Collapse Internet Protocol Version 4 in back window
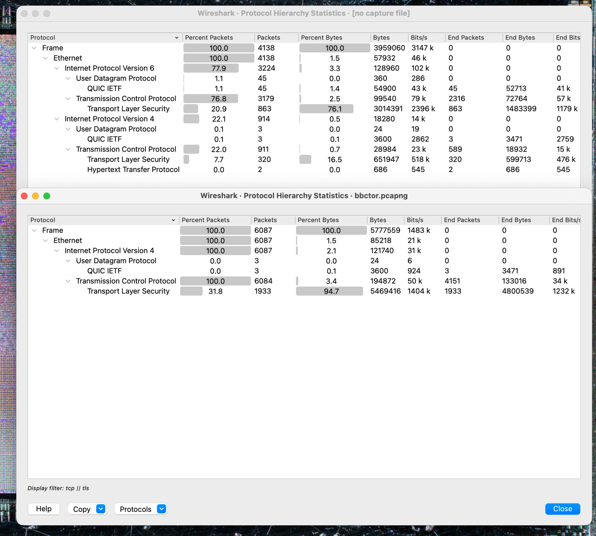Image resolution: width=596 pixels, height=536 pixels. 56,119
